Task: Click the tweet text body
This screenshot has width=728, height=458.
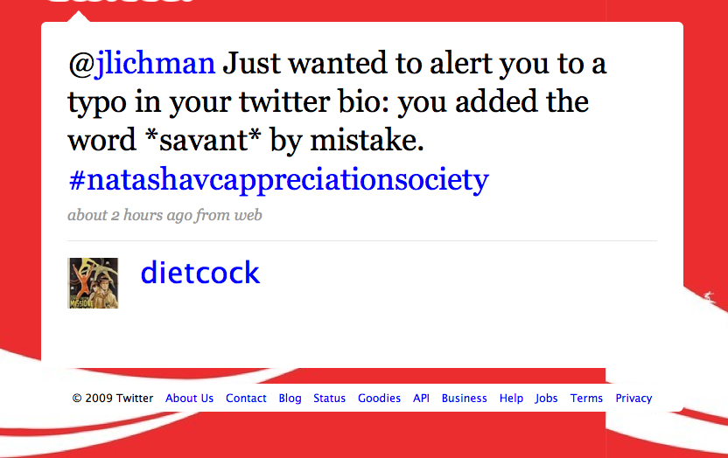Action: point(338,102)
